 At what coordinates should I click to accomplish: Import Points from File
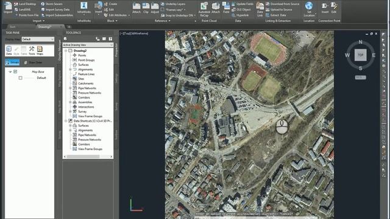pyautogui.click(x=27, y=15)
